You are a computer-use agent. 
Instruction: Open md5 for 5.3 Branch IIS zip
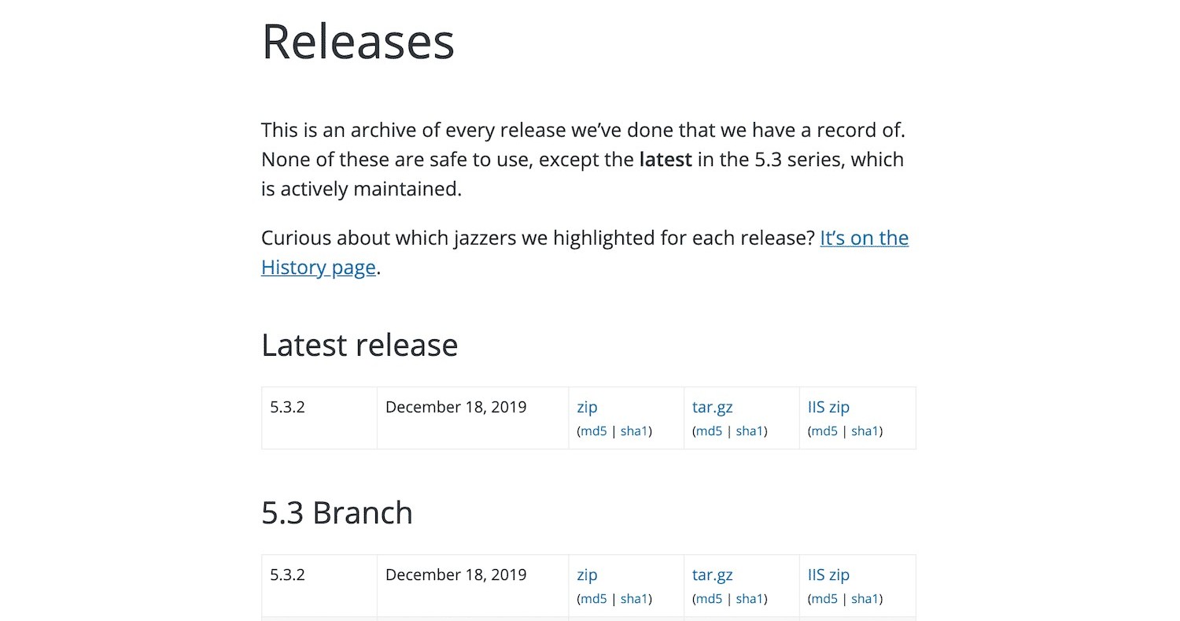[x=824, y=599]
